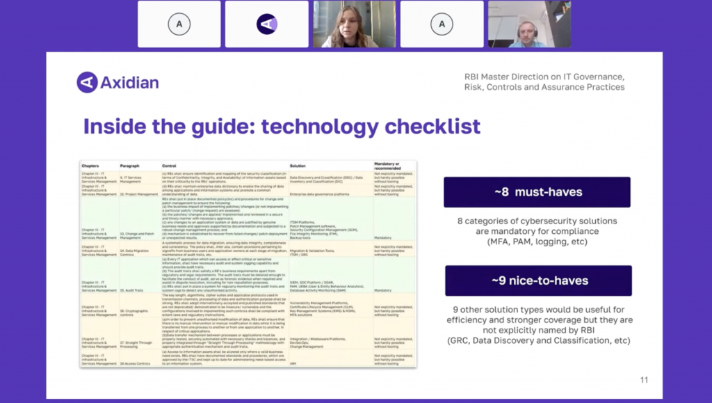712x403 pixels.
Task: Select the 'Chapters' column header in the table
Action: (90, 166)
